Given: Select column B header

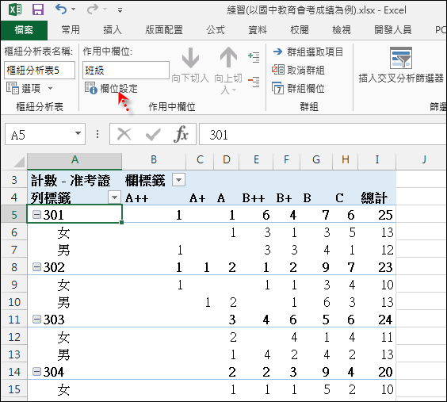Looking at the screenshot, I should pos(154,159).
